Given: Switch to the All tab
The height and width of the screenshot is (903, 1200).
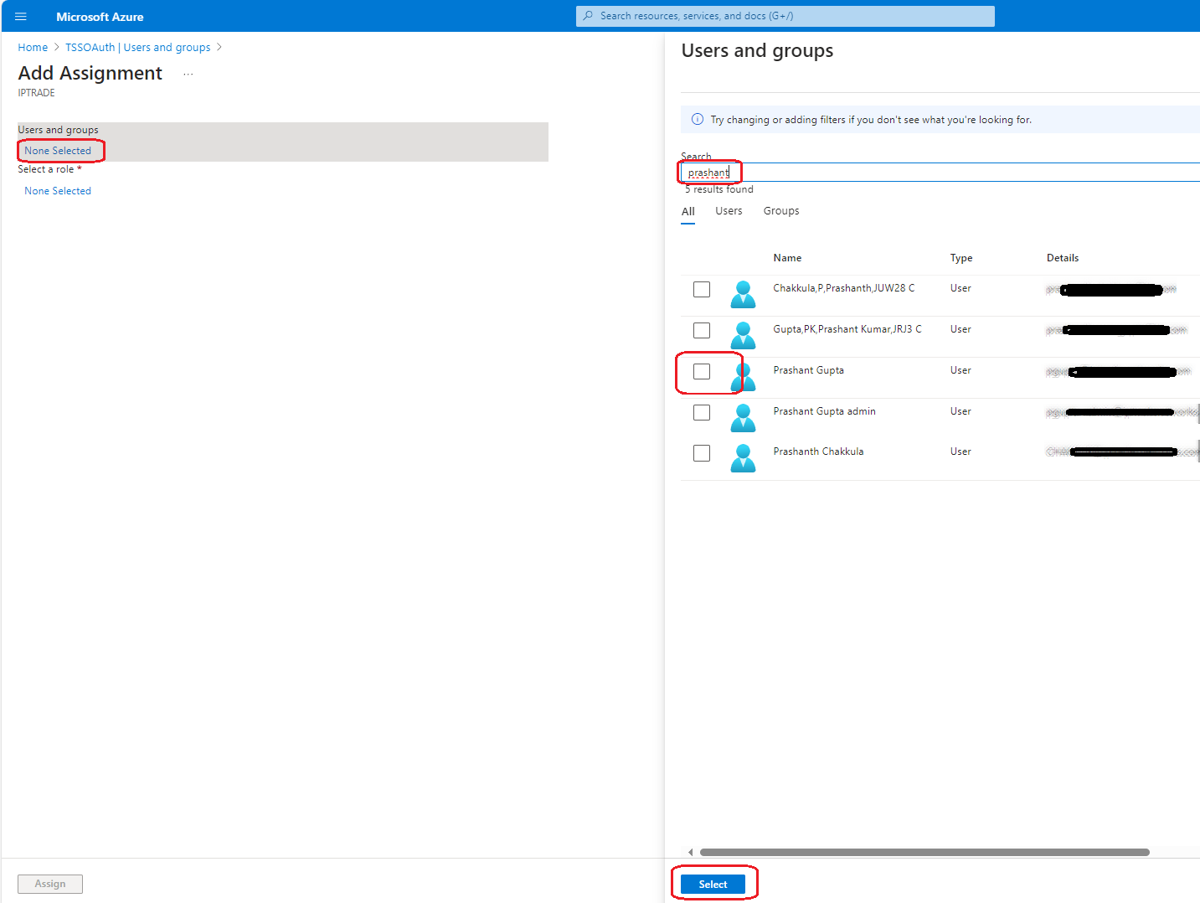Looking at the screenshot, I should pos(688,211).
